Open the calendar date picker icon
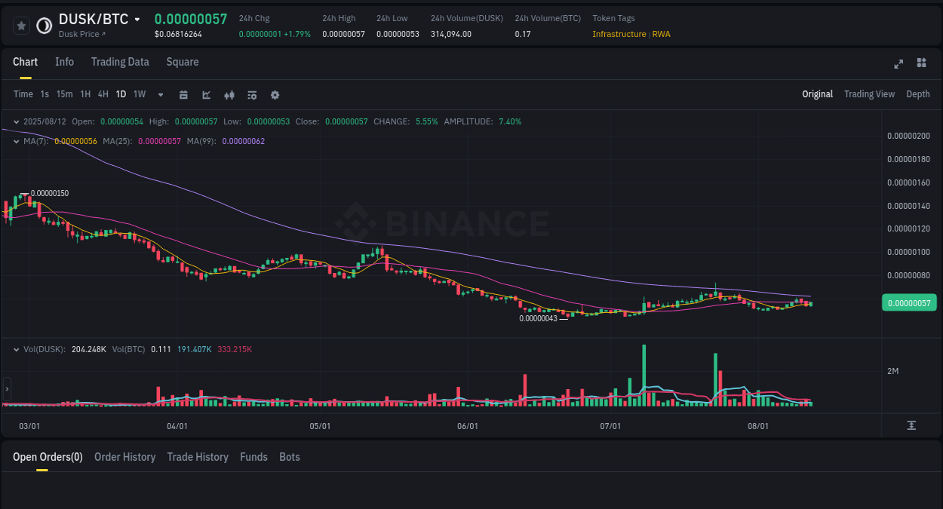 pos(183,95)
